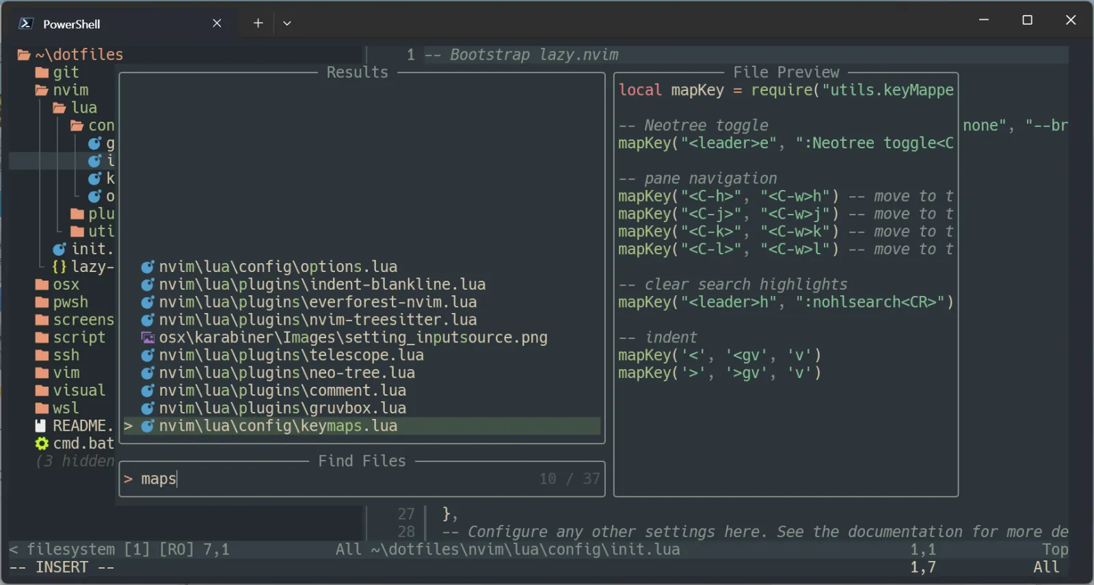Expand the visual folder

(x=70, y=391)
